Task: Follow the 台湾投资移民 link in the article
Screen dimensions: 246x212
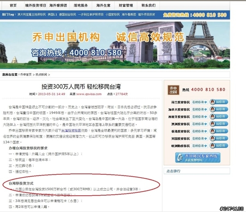Action: click(x=71, y=130)
